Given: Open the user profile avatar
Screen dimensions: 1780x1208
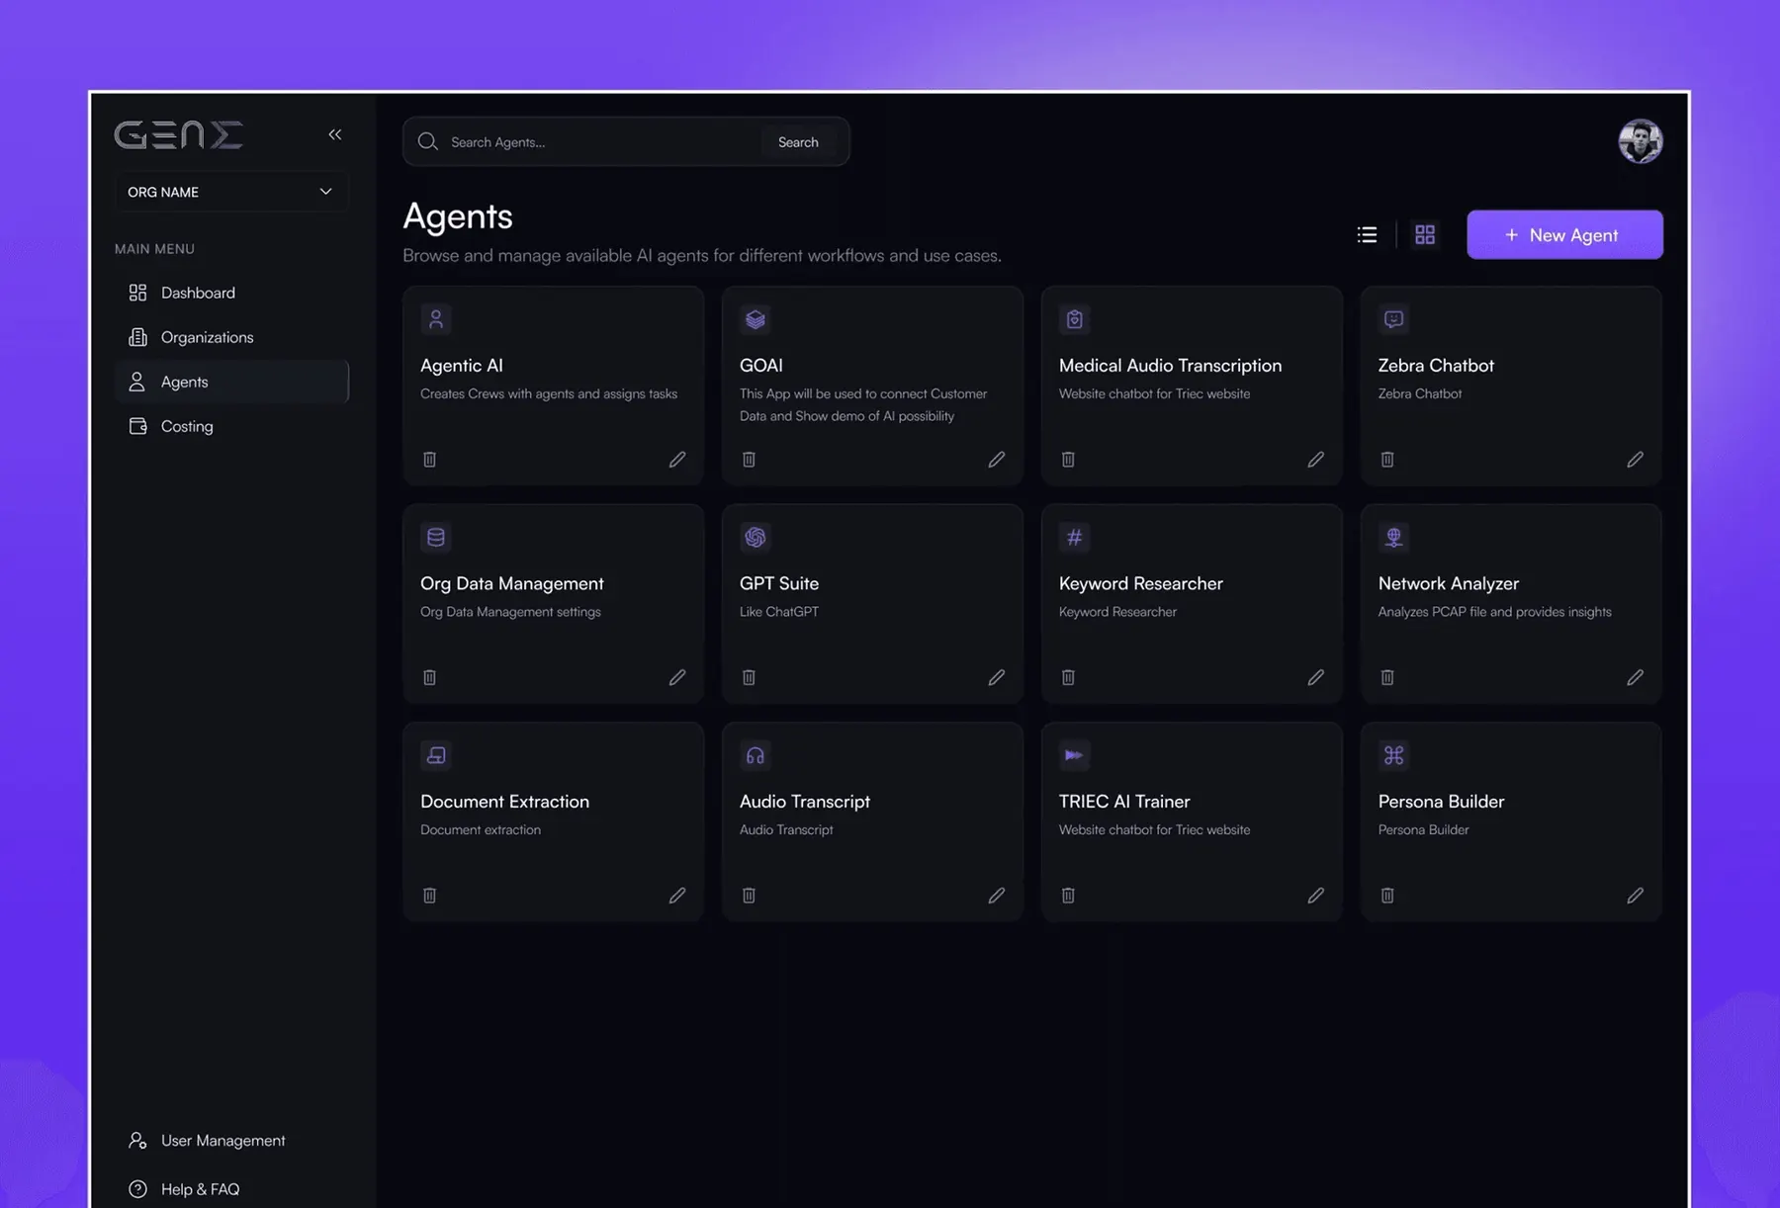Looking at the screenshot, I should pos(1640,141).
